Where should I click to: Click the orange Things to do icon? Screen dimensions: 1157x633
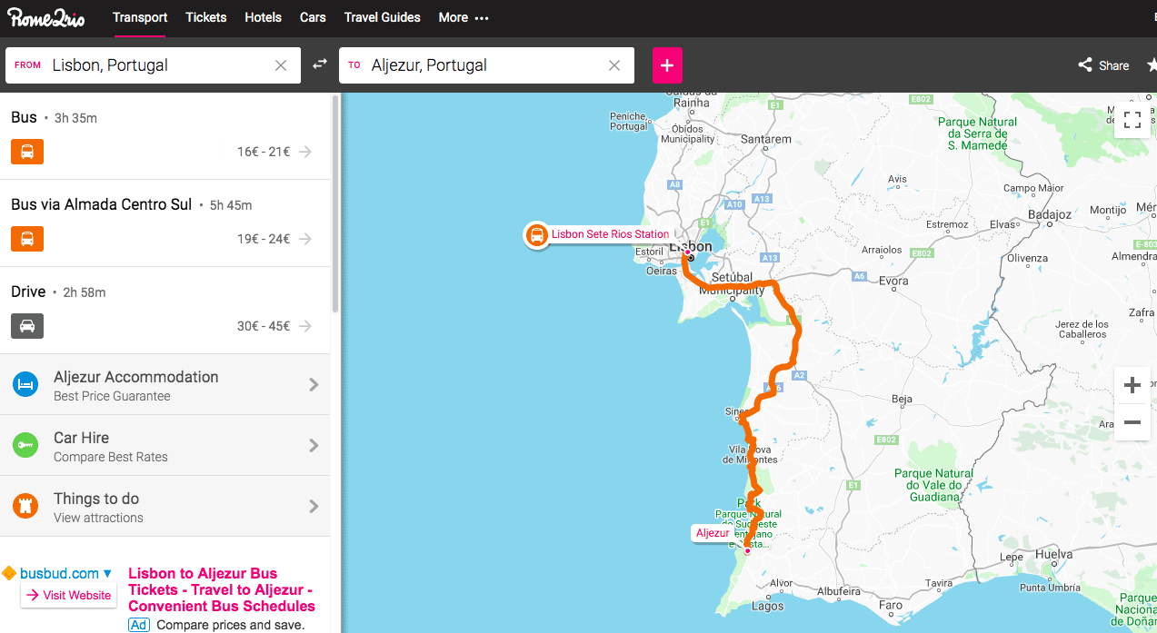(25, 507)
